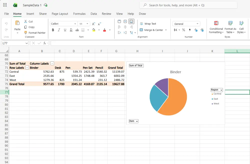Click the Format Painter icon
The width and height of the screenshot is (250, 164).
point(26,33)
